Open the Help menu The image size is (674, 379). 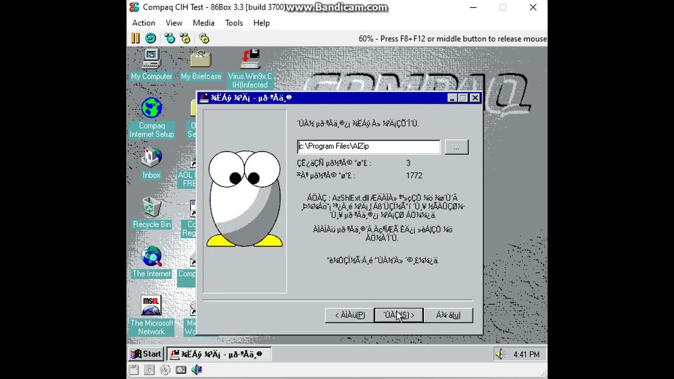pos(261,23)
